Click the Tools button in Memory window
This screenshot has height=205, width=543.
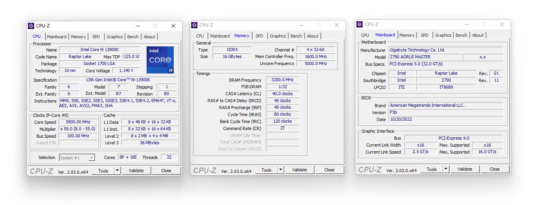pos(266,170)
